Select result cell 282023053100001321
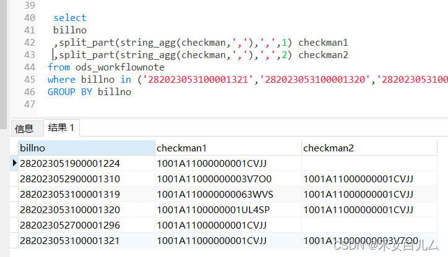Screen dimensions: 448x257 [x=87, y=240]
